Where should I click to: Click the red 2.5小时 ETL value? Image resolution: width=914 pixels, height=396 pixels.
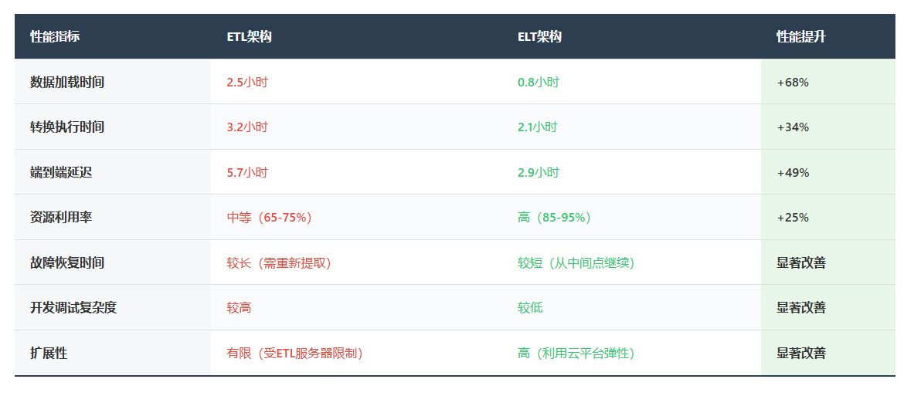point(247,82)
